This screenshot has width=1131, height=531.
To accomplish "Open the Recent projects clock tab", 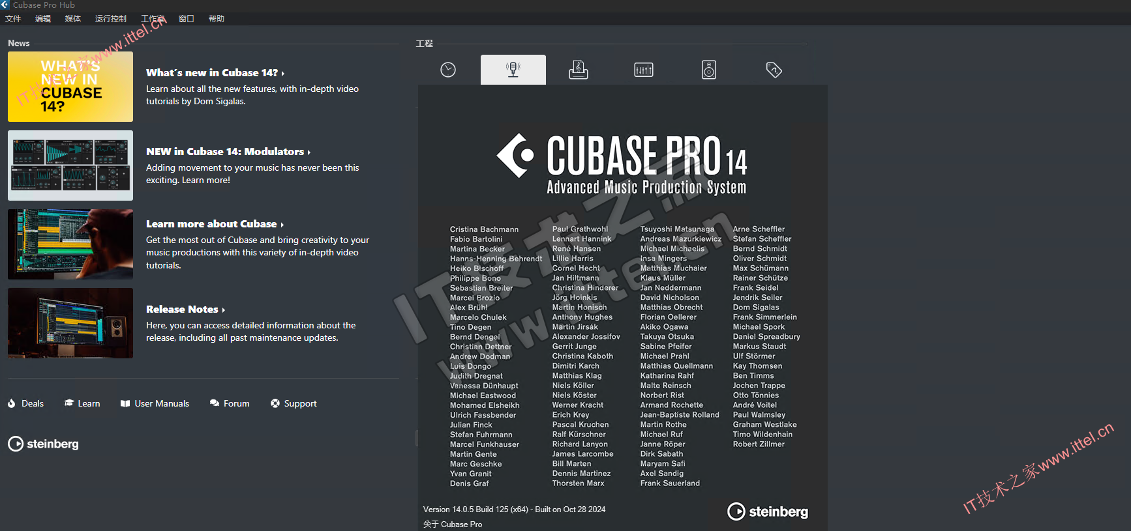I will pos(448,70).
